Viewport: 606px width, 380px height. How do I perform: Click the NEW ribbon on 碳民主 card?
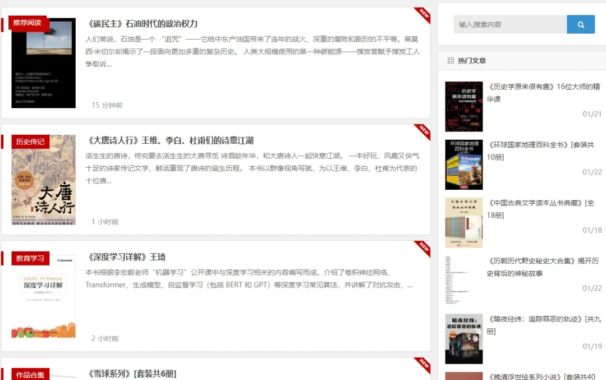pyautogui.click(x=423, y=14)
